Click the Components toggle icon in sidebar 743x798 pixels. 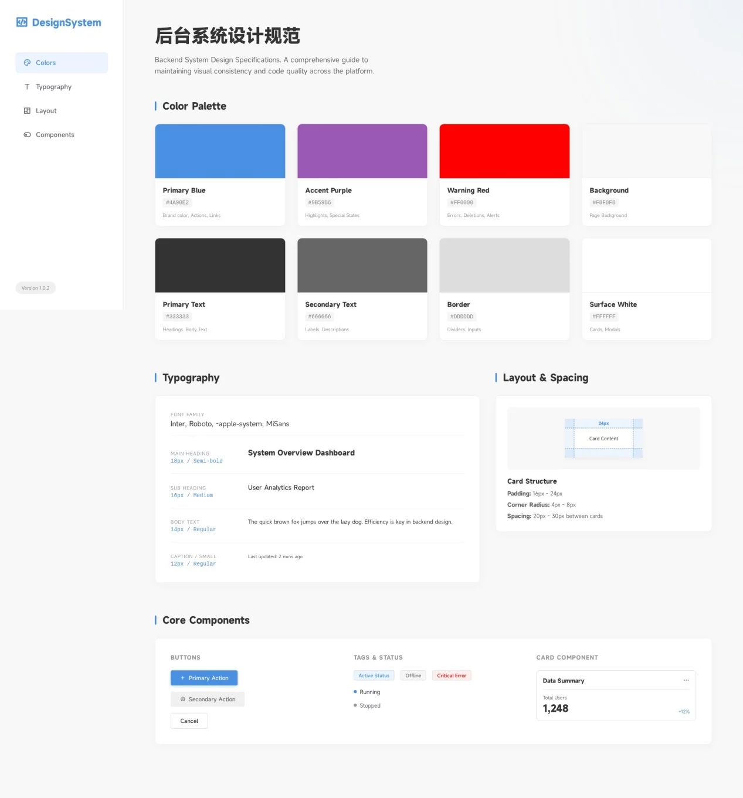(x=27, y=135)
